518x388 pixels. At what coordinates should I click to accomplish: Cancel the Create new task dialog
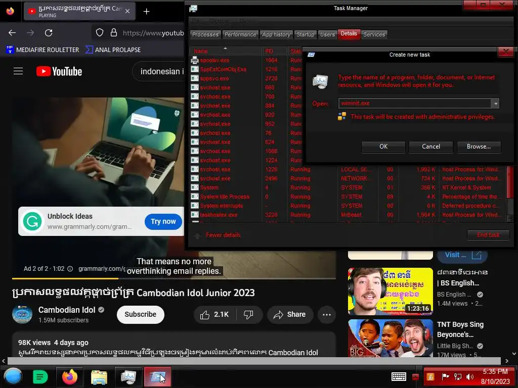coord(431,147)
